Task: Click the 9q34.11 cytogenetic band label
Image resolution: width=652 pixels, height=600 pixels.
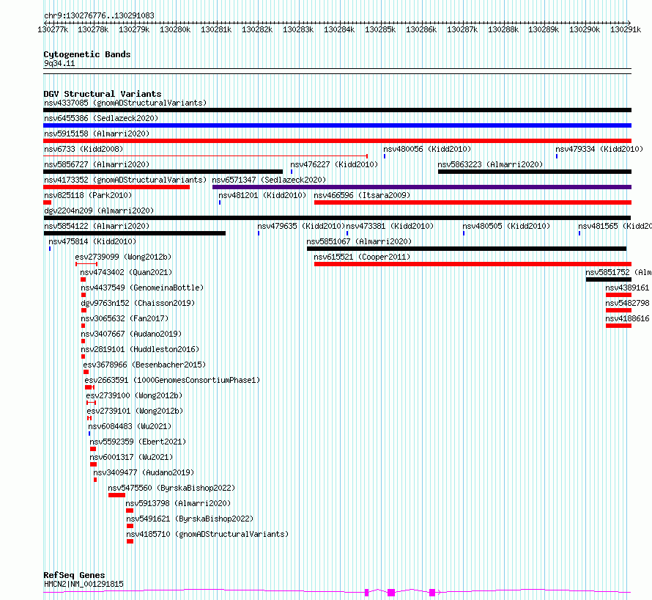Action: coord(59,63)
